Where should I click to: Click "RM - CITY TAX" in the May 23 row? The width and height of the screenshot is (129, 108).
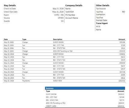[58, 66]
